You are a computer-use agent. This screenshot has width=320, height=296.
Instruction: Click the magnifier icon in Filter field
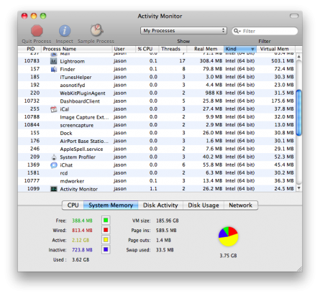pyautogui.click(x=237, y=31)
